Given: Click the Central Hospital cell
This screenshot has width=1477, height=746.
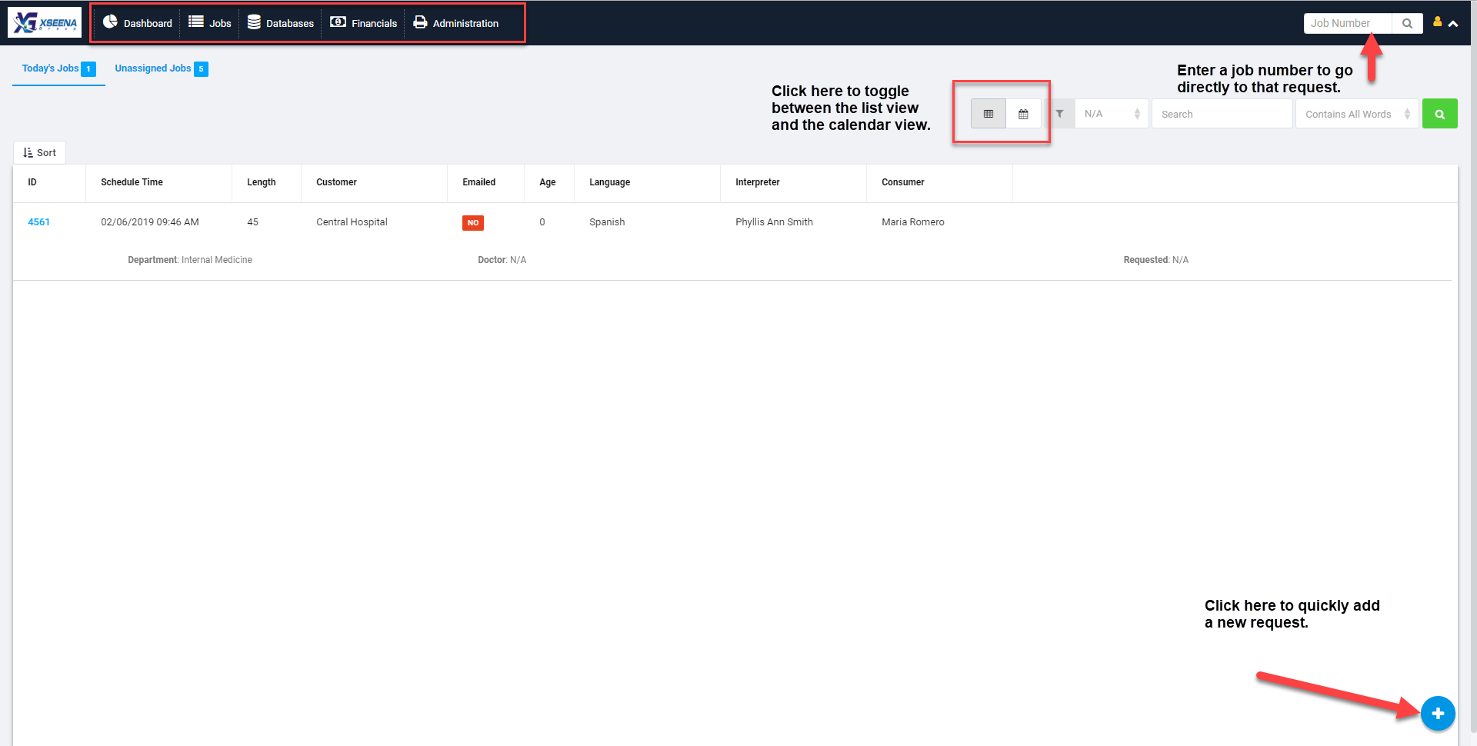Looking at the screenshot, I should tap(352, 221).
